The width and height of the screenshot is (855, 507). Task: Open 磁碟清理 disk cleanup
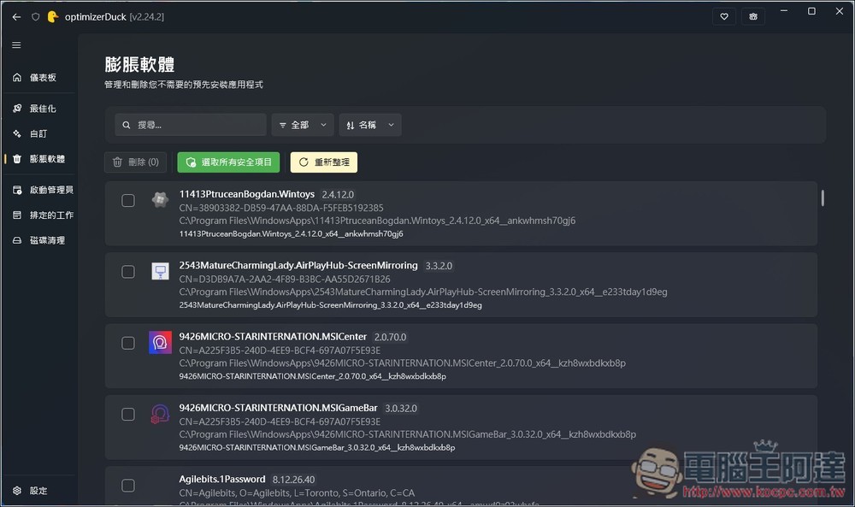coord(38,240)
